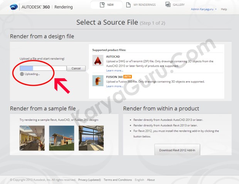
Task: Select the interior hallway sample thumbnail
Action: [32, 138]
